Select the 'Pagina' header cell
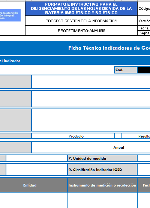The width and height of the screenshot is (150, 208). coord(144,33)
